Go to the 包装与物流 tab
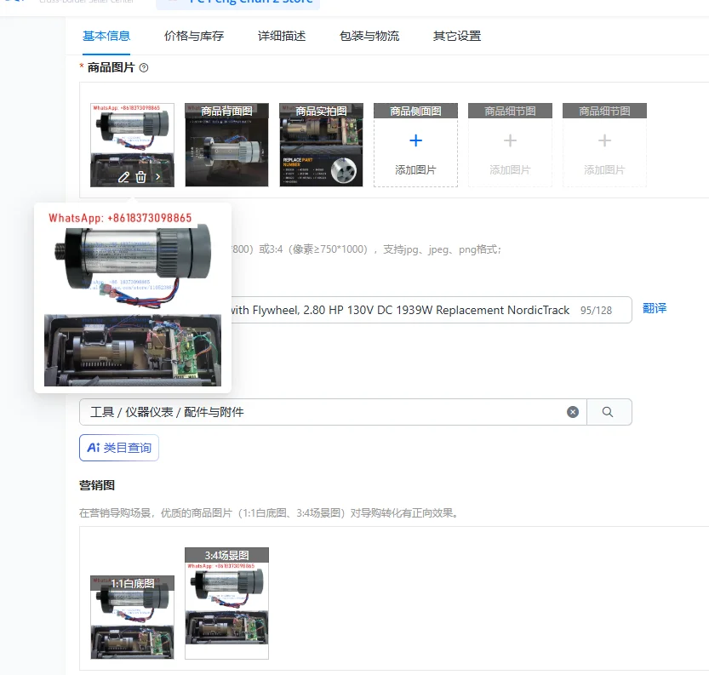The width and height of the screenshot is (709, 675). tap(369, 36)
